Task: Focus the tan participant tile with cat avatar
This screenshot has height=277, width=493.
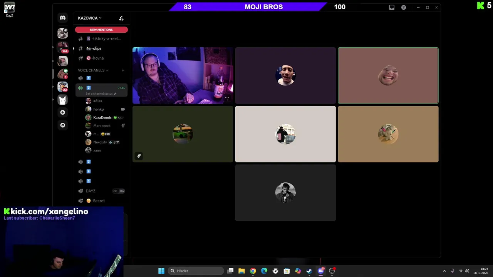Action: pyautogui.click(x=388, y=134)
